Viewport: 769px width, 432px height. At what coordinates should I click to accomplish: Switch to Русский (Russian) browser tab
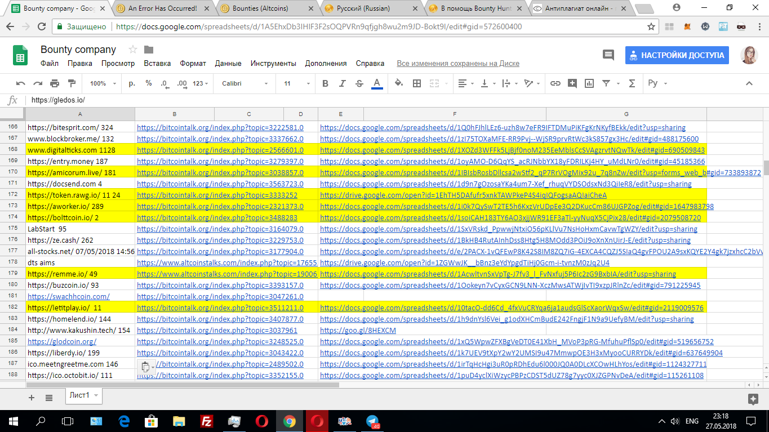coord(363,8)
